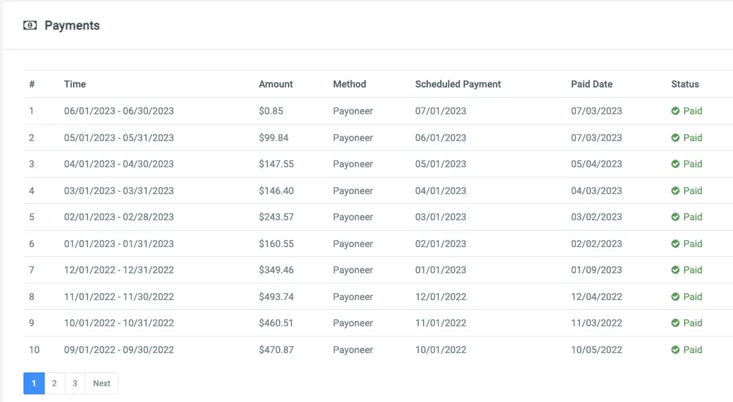The width and height of the screenshot is (733, 402).
Task: Click the Paid check icon for $99.84 payment
Action: [676, 138]
